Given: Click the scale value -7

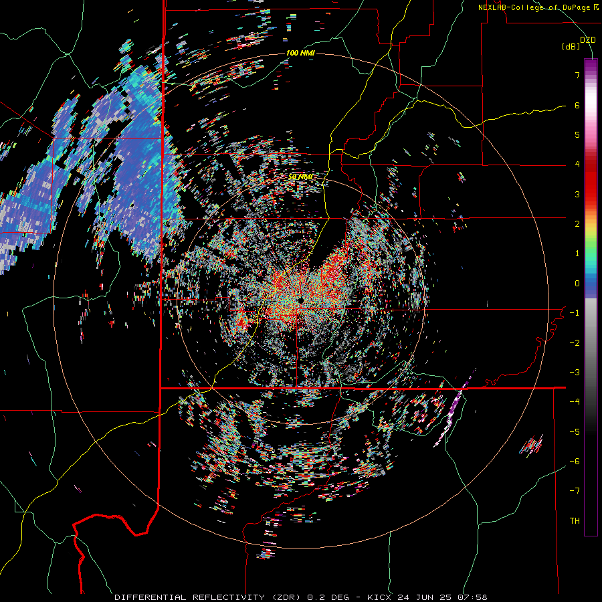Looking at the screenshot, I should [575, 491].
